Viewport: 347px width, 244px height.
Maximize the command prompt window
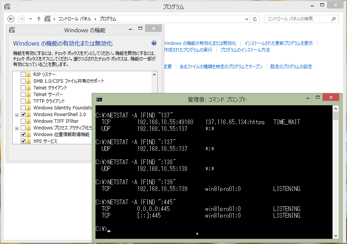[318, 97]
